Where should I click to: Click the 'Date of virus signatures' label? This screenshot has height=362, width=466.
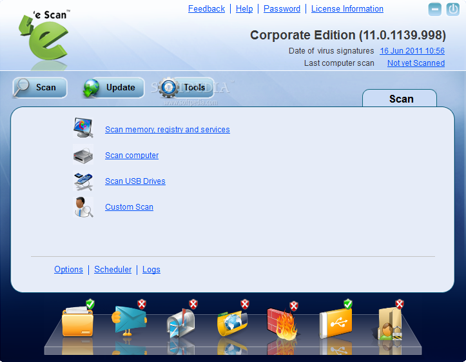click(331, 51)
